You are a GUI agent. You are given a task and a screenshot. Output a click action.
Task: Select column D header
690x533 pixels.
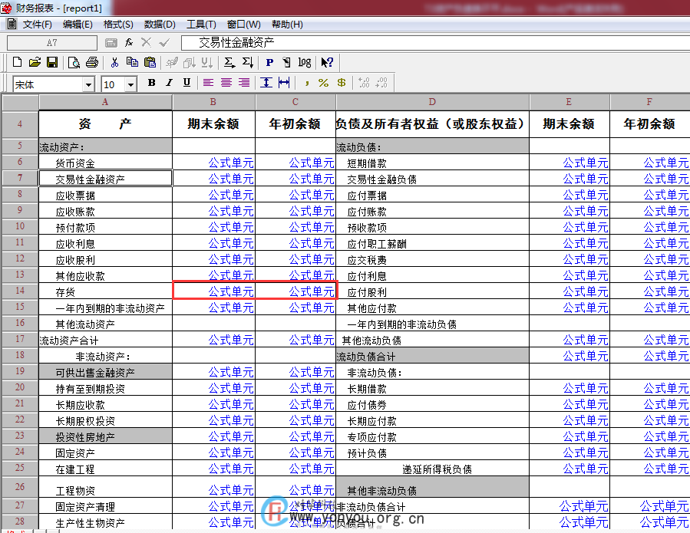[432, 102]
